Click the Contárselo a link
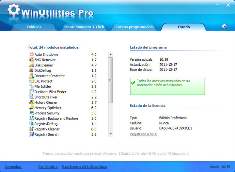 (48, 167)
